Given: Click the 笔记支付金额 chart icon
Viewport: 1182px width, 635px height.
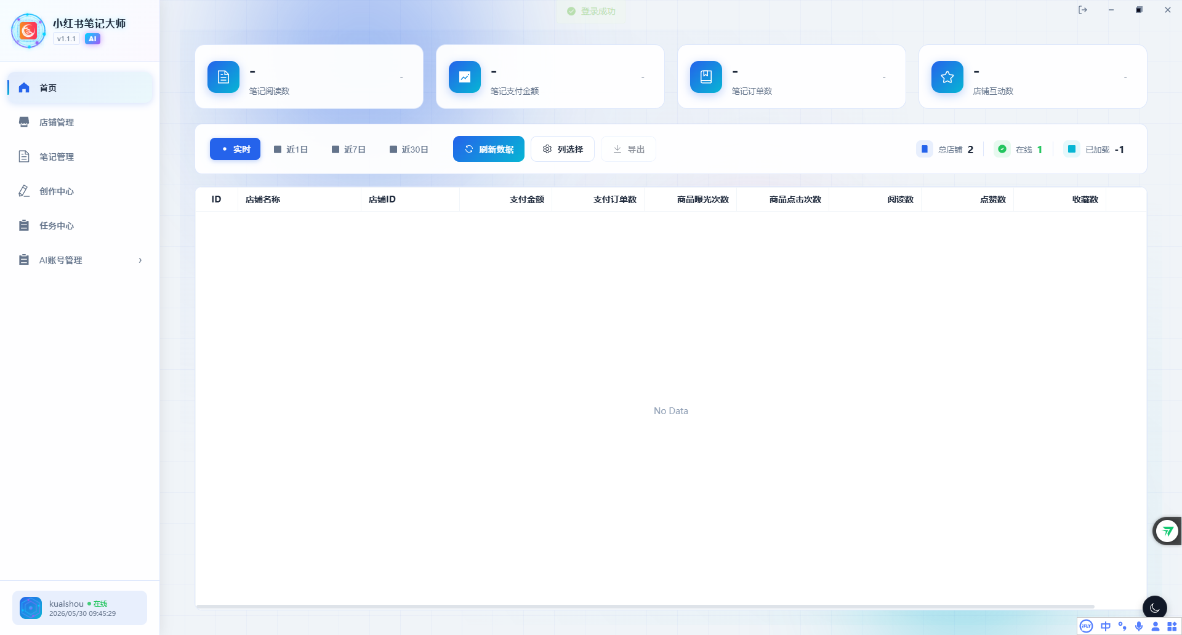Looking at the screenshot, I should (x=465, y=77).
